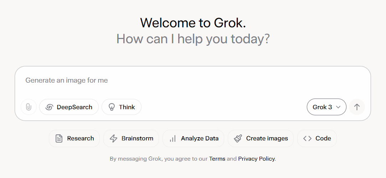Click the Brainstorm lightning bolt icon
The image size is (386, 178).
113,139
